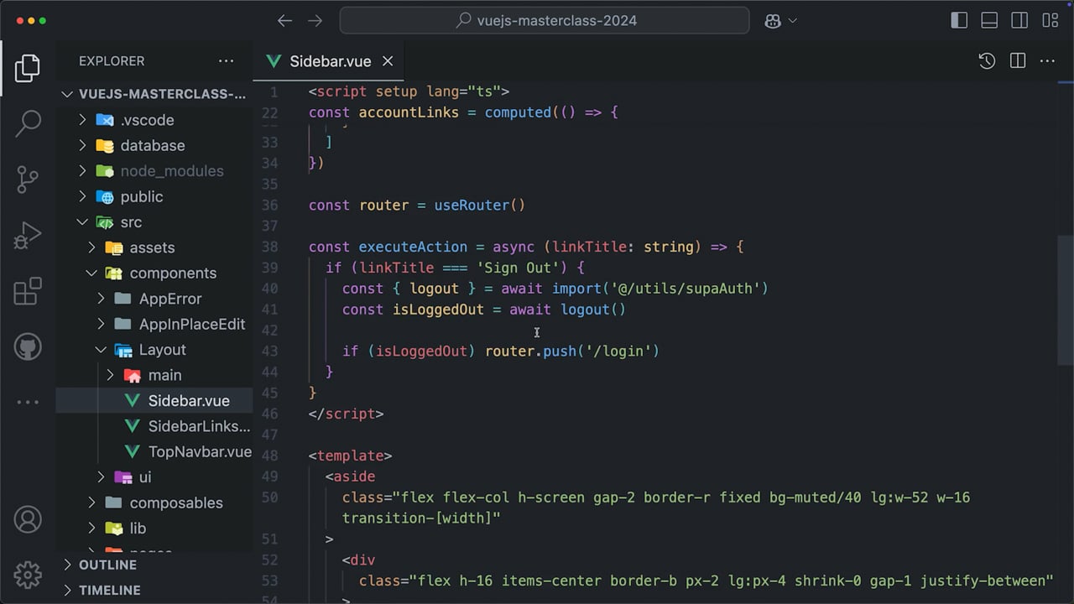
Task: Click the useRouter call on line 36
Action: click(479, 205)
